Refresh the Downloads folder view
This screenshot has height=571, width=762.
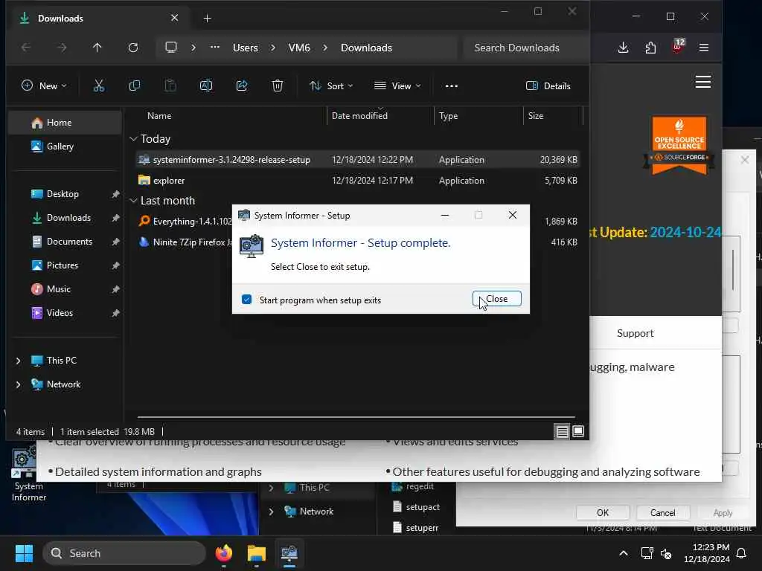pyautogui.click(x=132, y=48)
